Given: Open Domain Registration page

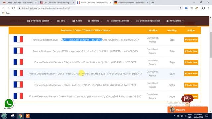Looking at the screenshot, I should click(148, 21).
